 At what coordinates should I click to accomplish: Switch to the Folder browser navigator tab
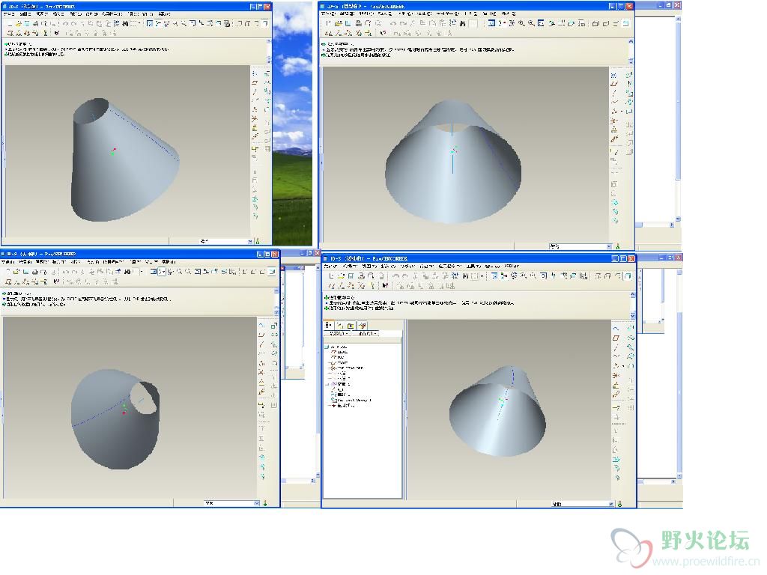339,325
